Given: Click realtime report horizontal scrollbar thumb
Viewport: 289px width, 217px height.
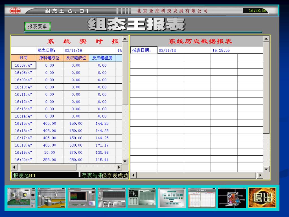Looking at the screenshot, I should 48,167.
